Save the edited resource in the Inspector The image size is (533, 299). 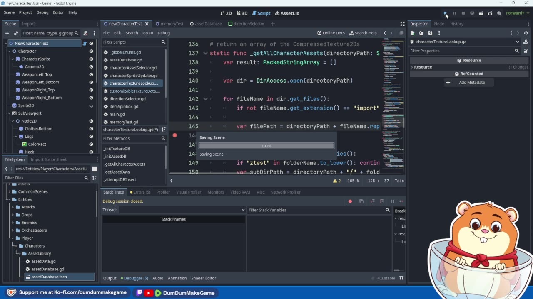pyautogui.click(x=430, y=33)
